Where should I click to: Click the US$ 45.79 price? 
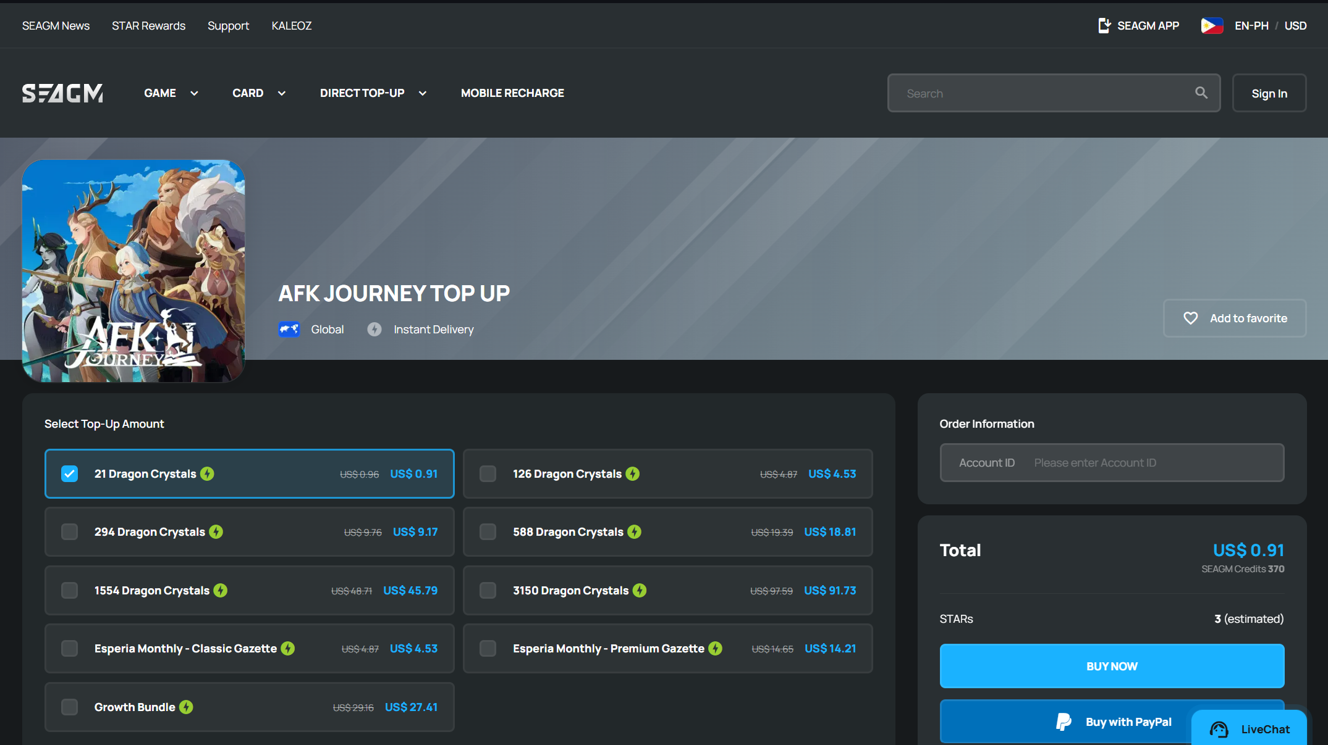click(410, 590)
